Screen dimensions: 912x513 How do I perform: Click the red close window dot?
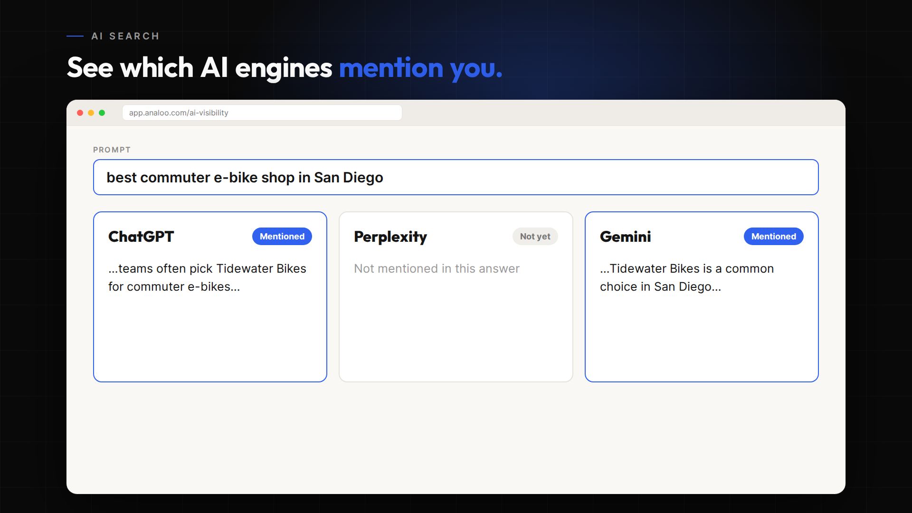pos(80,113)
